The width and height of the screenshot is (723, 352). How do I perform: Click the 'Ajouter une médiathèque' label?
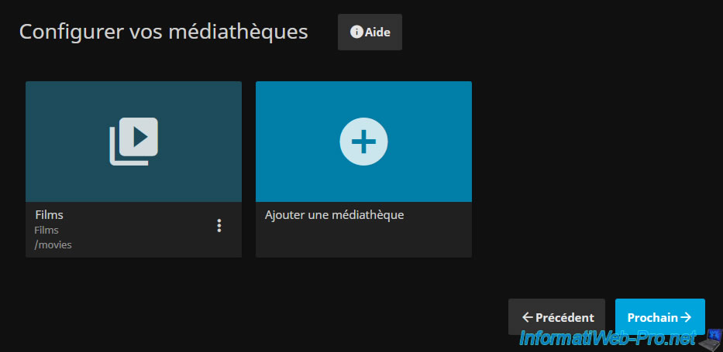coord(335,215)
